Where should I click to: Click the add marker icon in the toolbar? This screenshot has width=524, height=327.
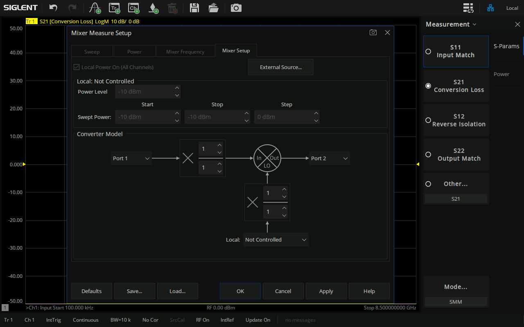click(x=153, y=8)
